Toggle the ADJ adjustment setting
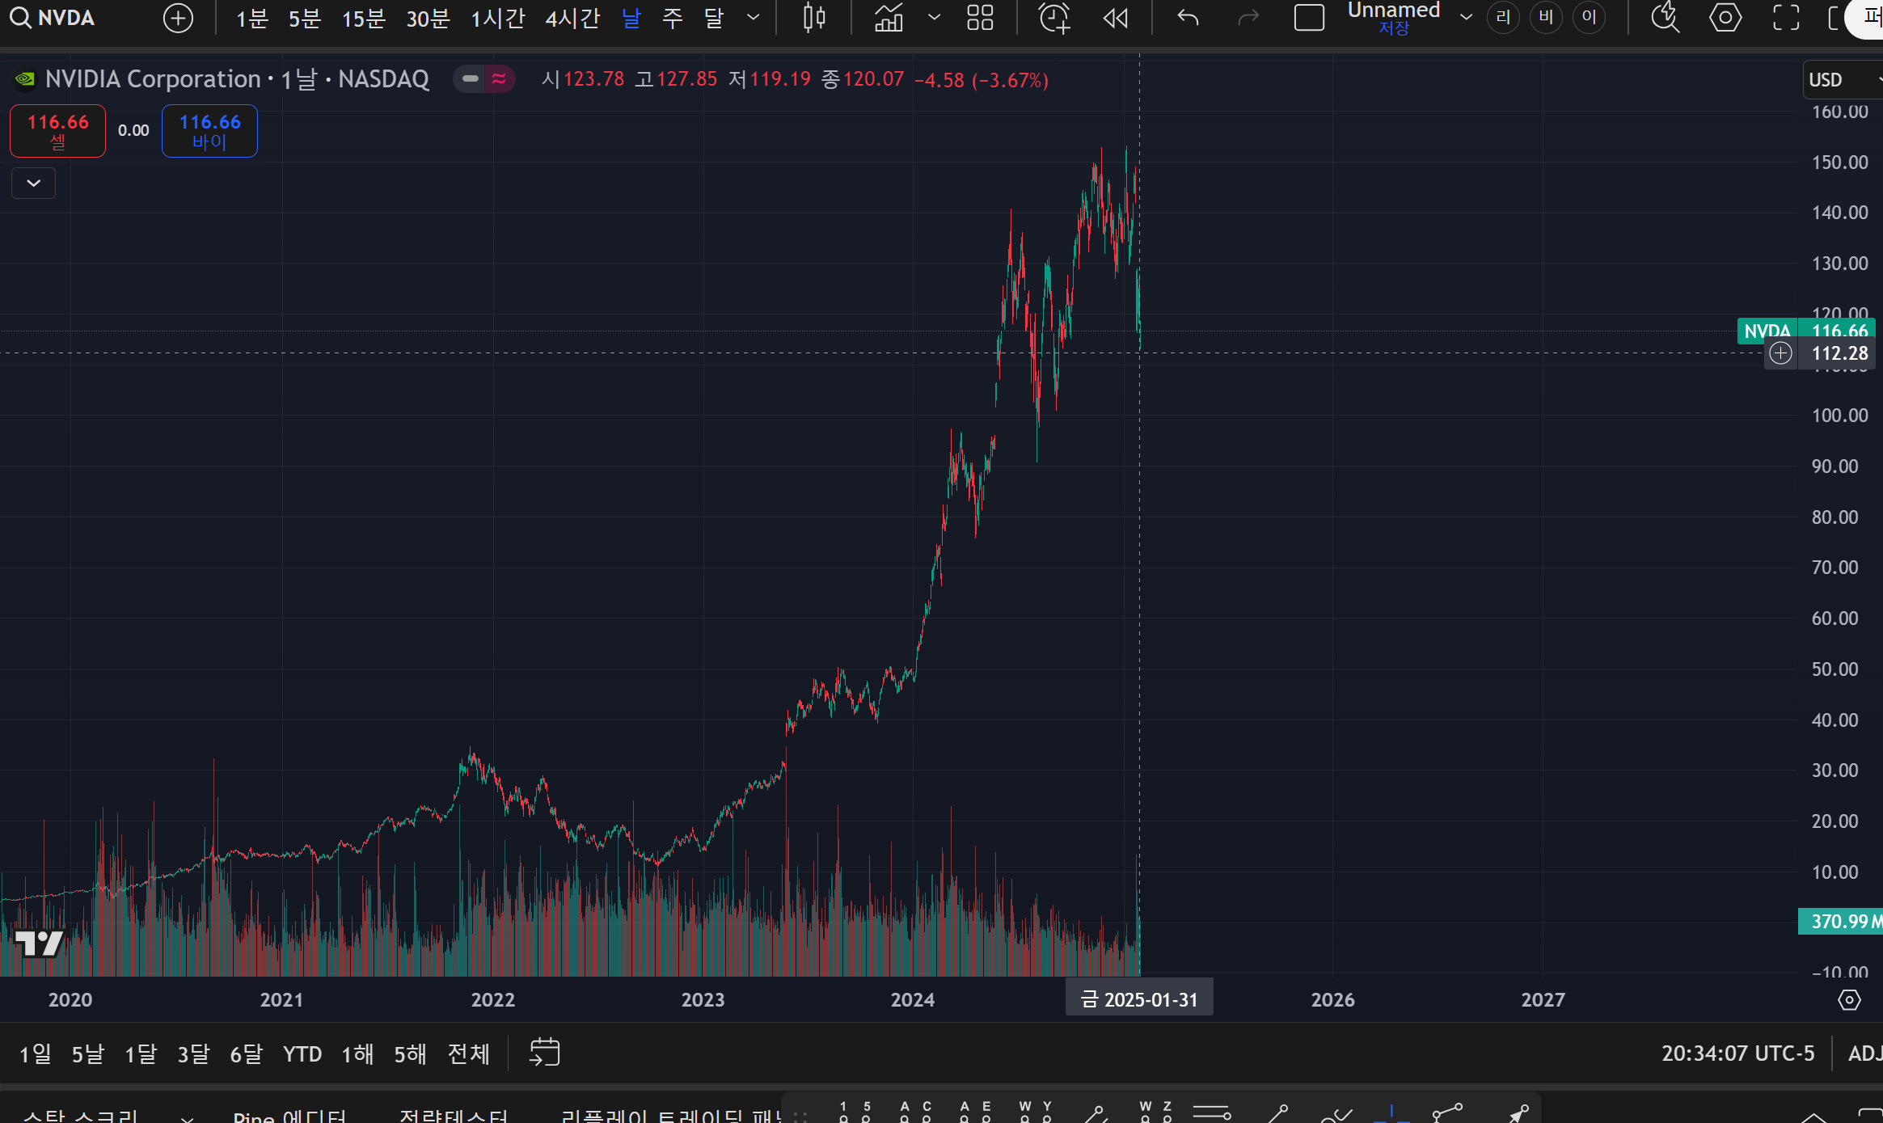Viewport: 1883px width, 1123px height. pyautogui.click(x=1864, y=1053)
